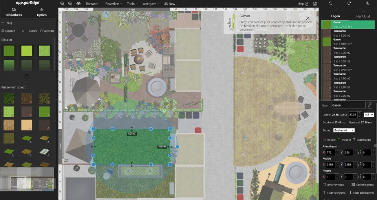
Task: Open the Opties tab
Action: 42,13
